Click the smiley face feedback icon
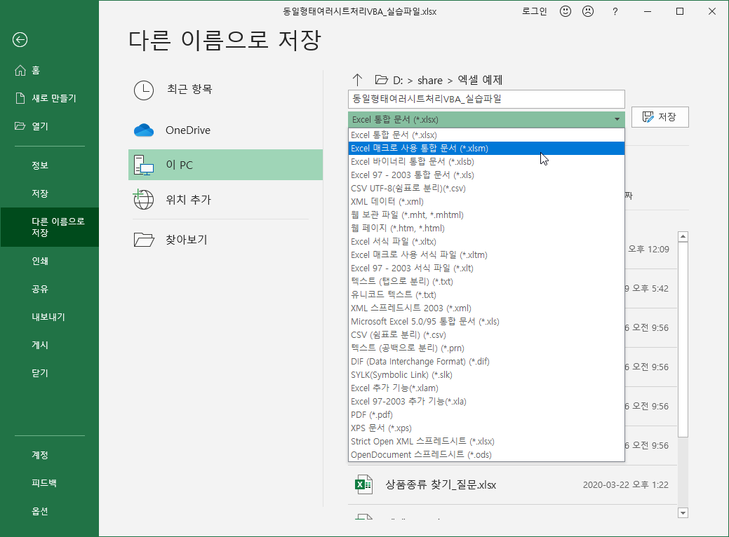The image size is (729, 537). point(566,11)
